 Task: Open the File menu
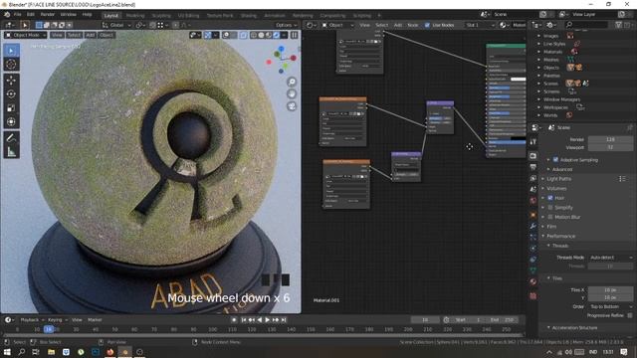click(17, 15)
